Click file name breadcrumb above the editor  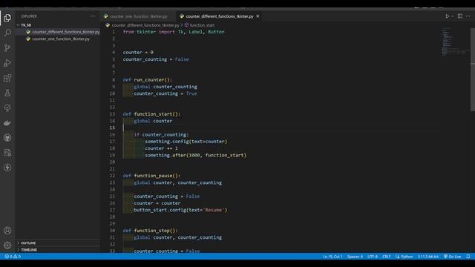point(145,25)
